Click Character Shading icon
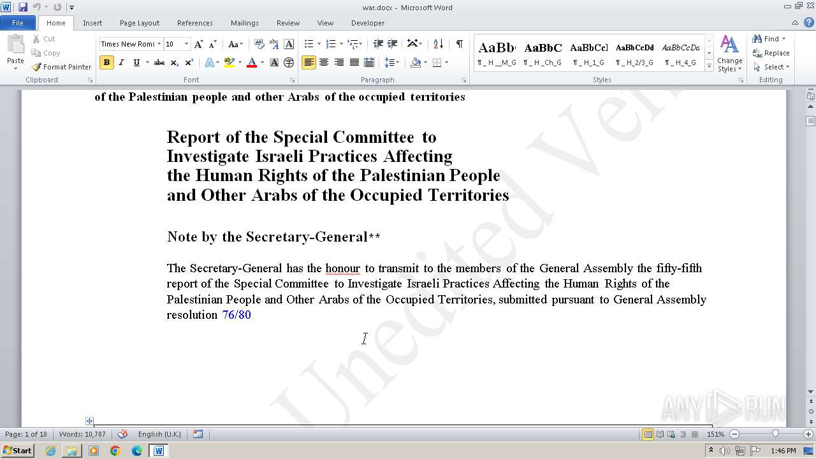This screenshot has width=816, height=459. click(274, 62)
